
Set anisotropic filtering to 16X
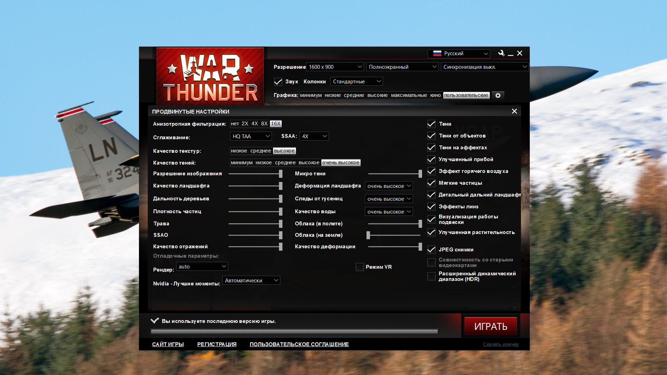point(275,124)
